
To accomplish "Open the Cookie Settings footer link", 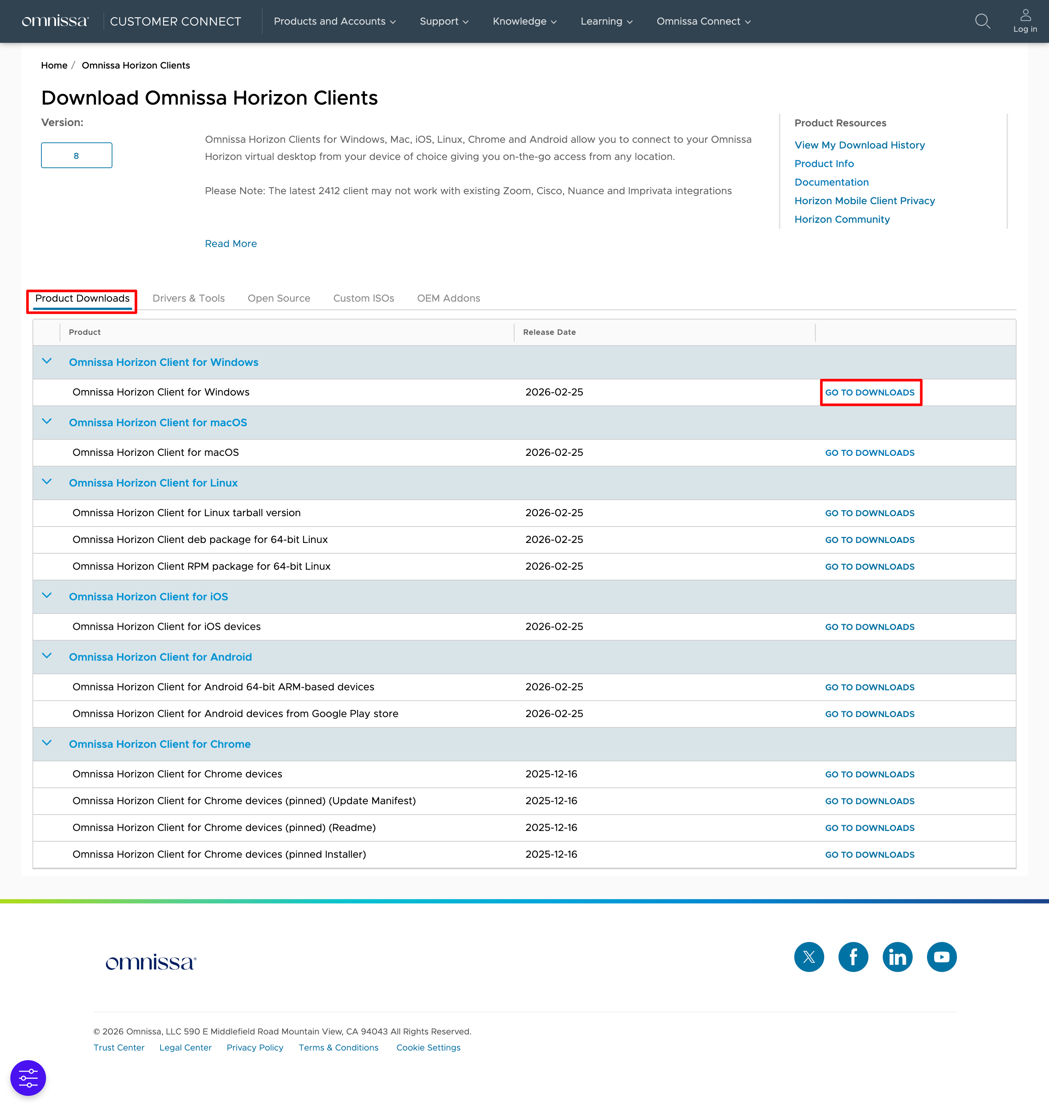I will point(428,1047).
